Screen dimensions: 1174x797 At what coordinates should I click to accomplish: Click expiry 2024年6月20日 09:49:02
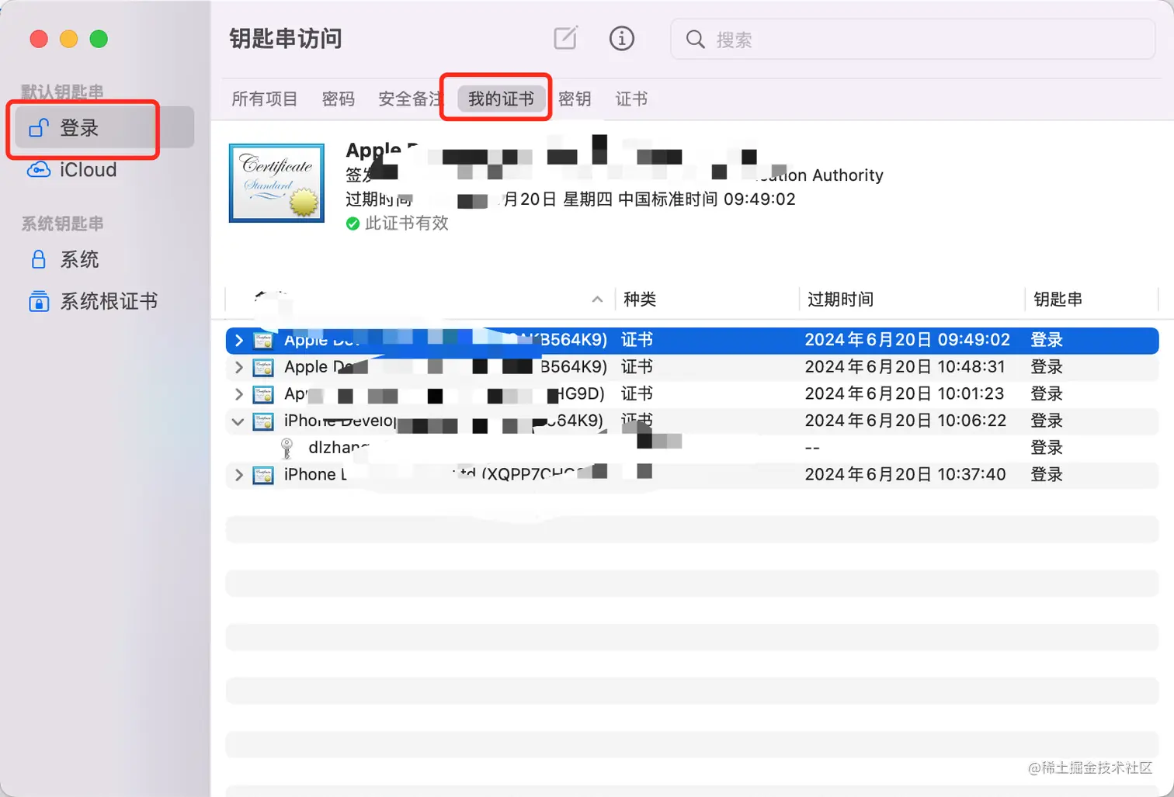[x=907, y=340]
